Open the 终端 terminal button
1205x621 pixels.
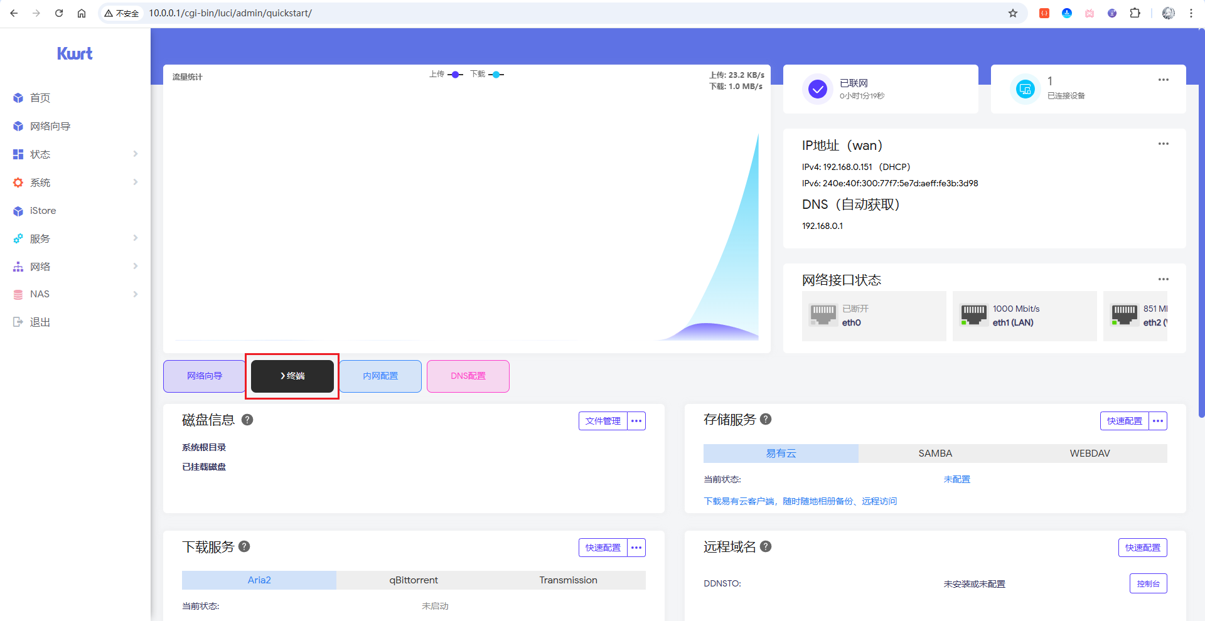click(292, 376)
